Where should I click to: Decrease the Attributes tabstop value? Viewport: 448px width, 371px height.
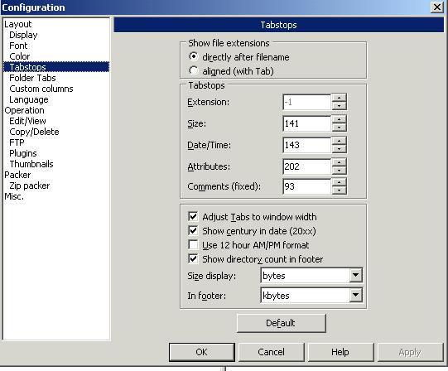pos(340,171)
